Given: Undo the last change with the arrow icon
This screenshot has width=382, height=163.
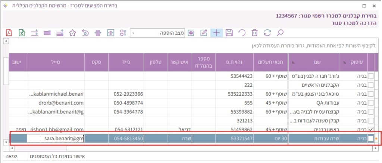Looking at the screenshot, I should click(x=242, y=33).
